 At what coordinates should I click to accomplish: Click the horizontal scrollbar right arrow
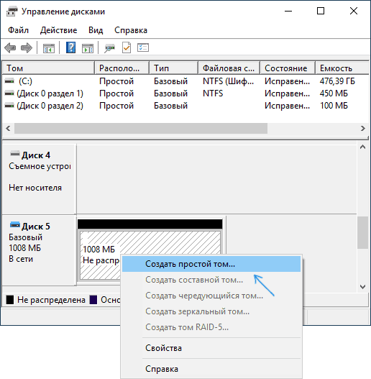[363, 128]
